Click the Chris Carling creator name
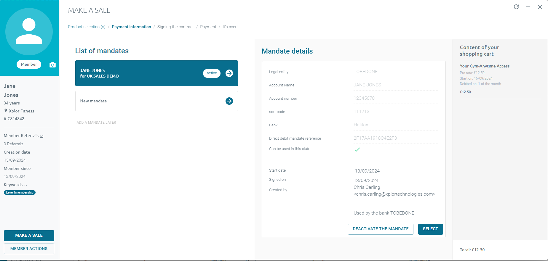Image resolution: width=548 pixels, height=261 pixels. coord(367,187)
